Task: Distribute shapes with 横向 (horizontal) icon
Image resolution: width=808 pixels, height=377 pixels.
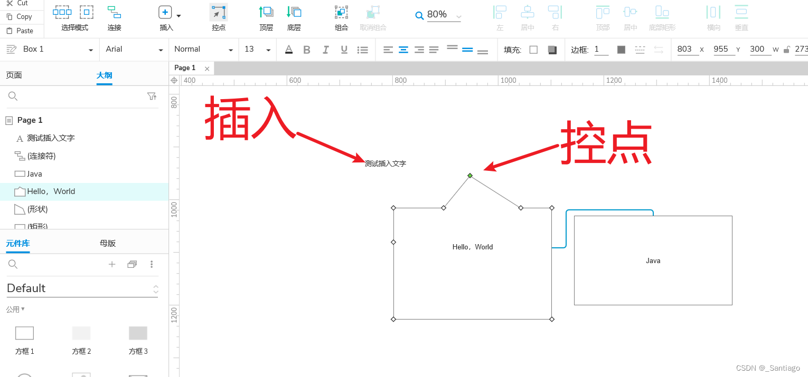Action: tap(713, 16)
